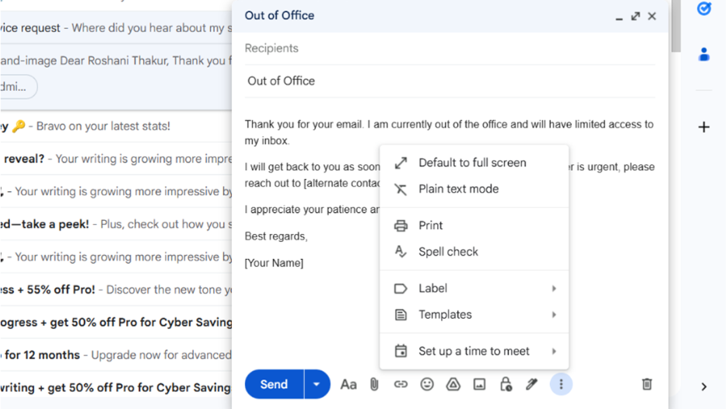The image size is (728, 409).
Task: Open formatting options (Aa) in compose toolbar
Action: [x=348, y=384]
